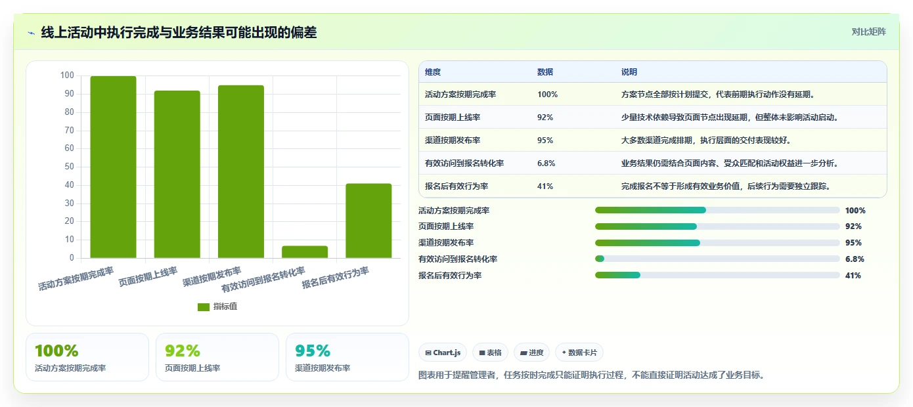Click the 维度 column header
Screen dimensions: 913x407
(433, 72)
